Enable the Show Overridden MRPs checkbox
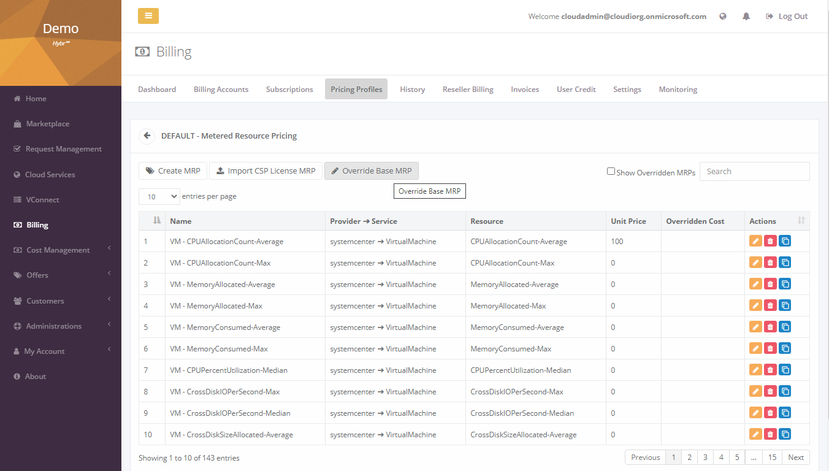The image size is (829, 471). [x=611, y=171]
